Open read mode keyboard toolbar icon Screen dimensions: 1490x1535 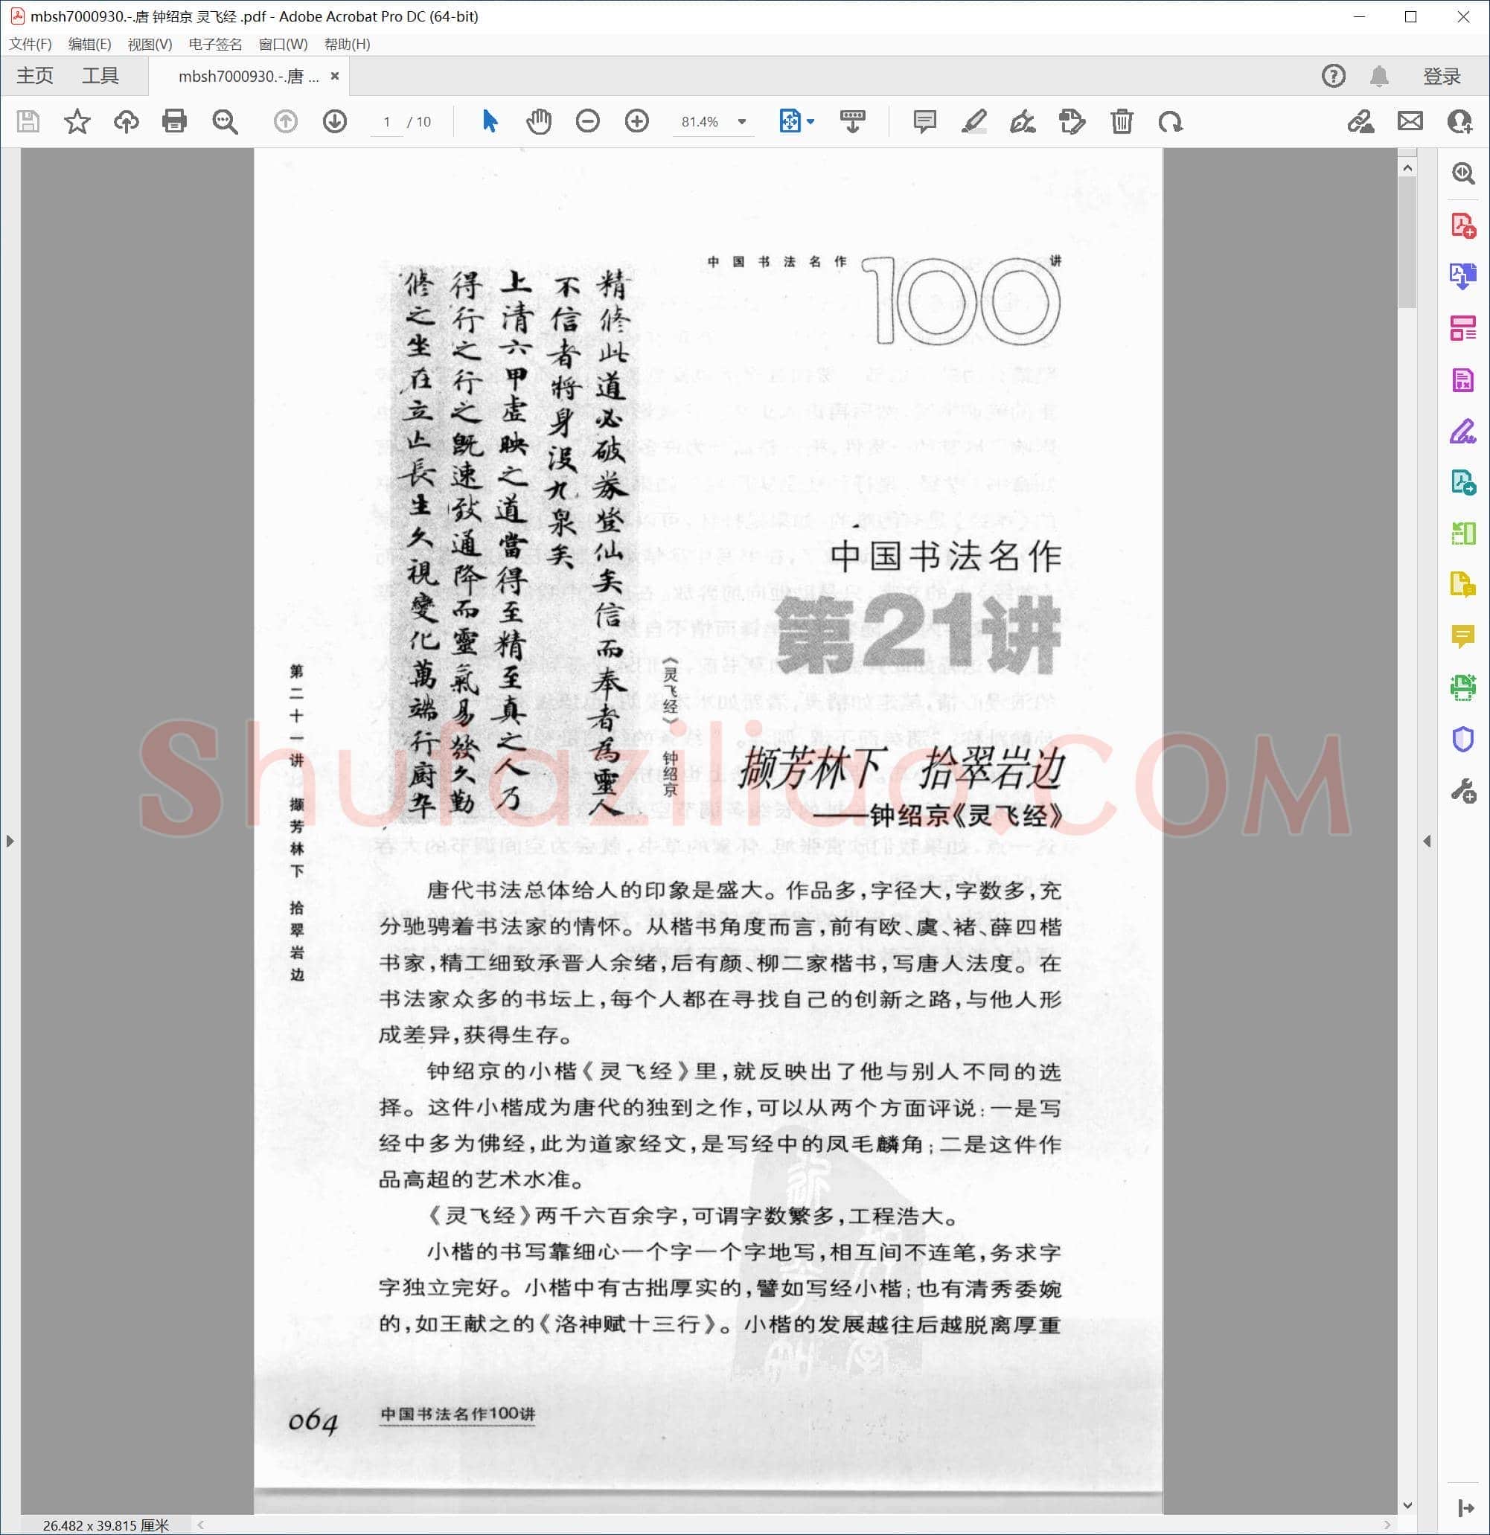pos(852,121)
